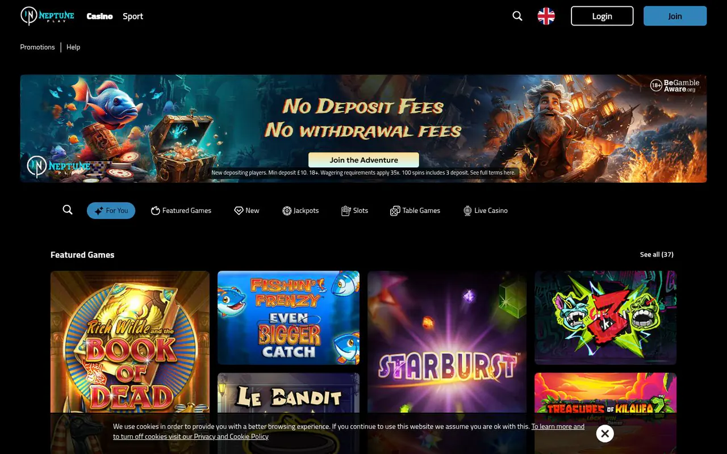The width and height of the screenshot is (727, 454).
Task: Click the Login button
Action: (x=602, y=16)
